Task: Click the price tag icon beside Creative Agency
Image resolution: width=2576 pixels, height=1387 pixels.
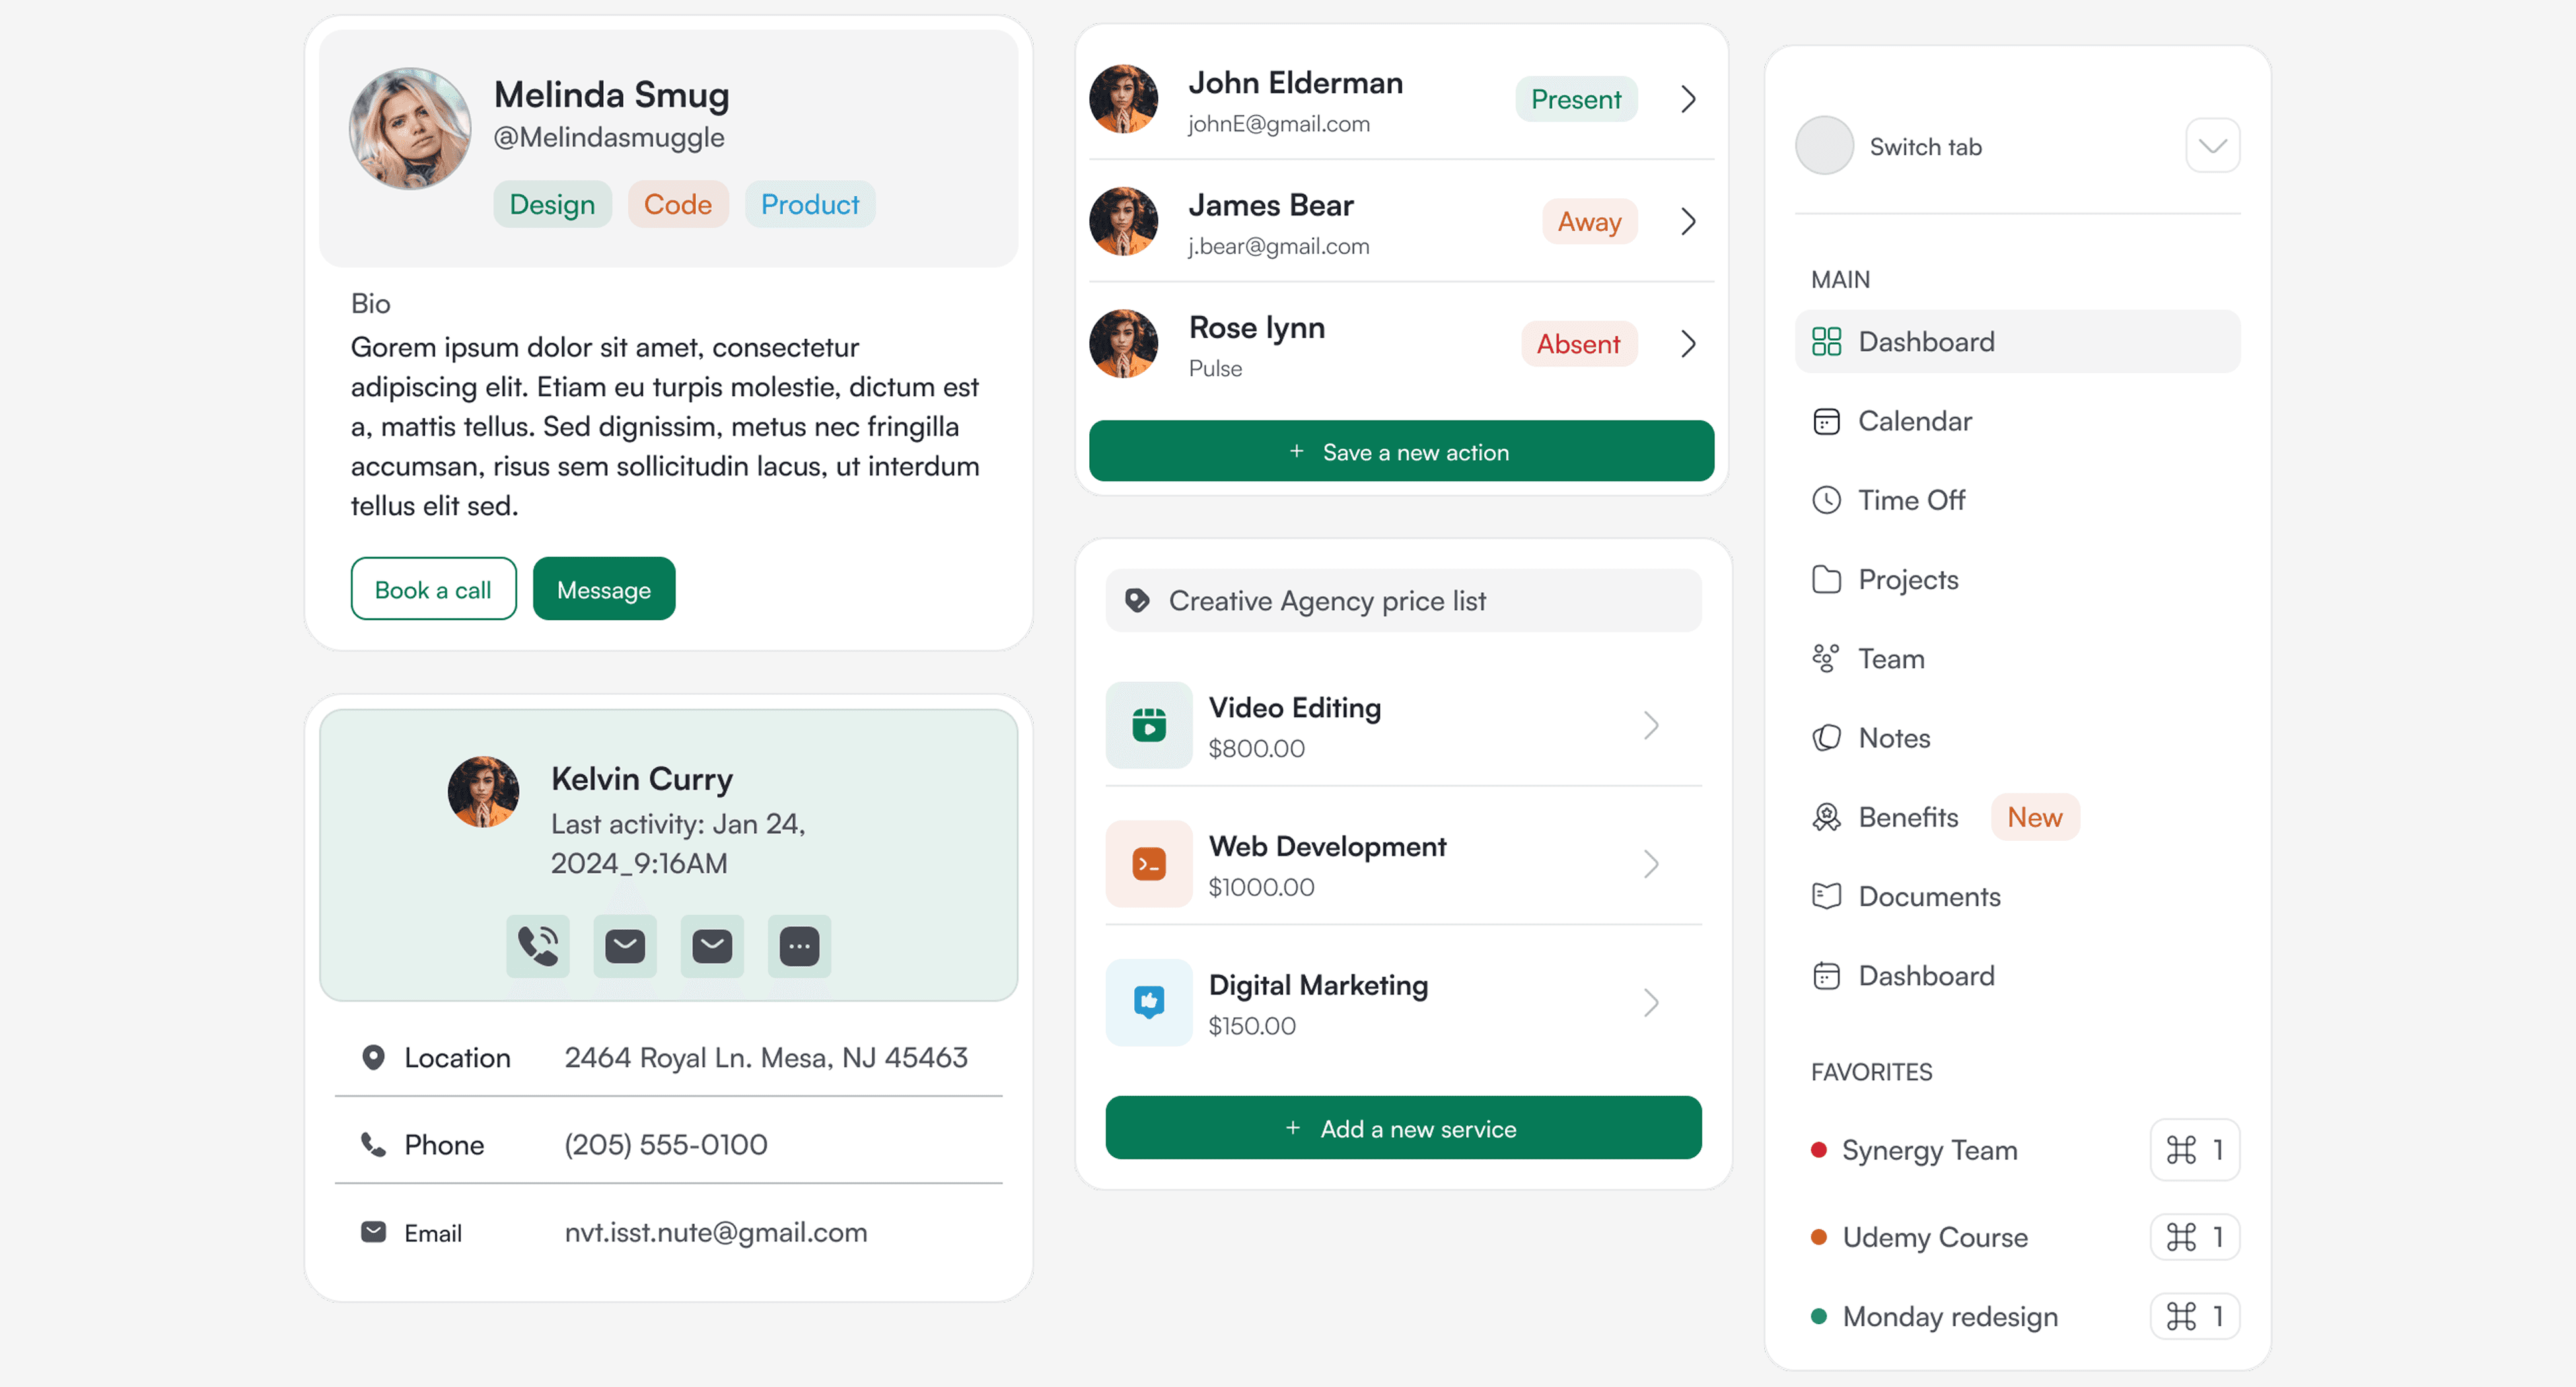Action: 1137,600
